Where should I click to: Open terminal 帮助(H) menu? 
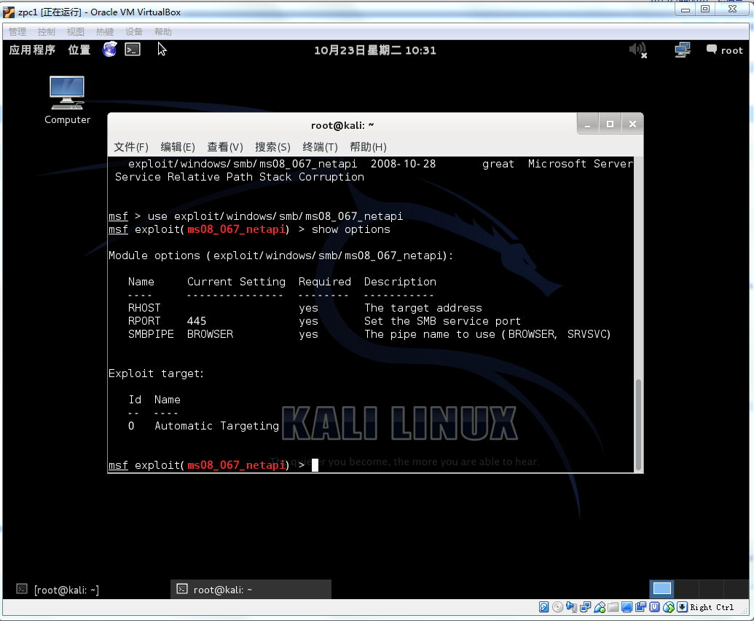pos(368,147)
